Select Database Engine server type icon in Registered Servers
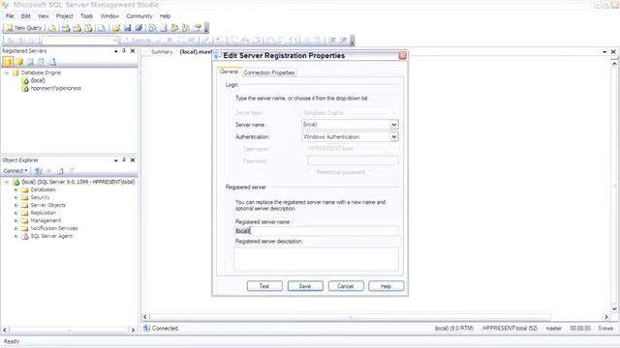The image size is (620, 348). (x=8, y=62)
